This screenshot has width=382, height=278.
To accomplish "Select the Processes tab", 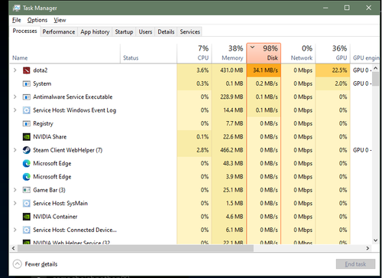I will (24, 31).
